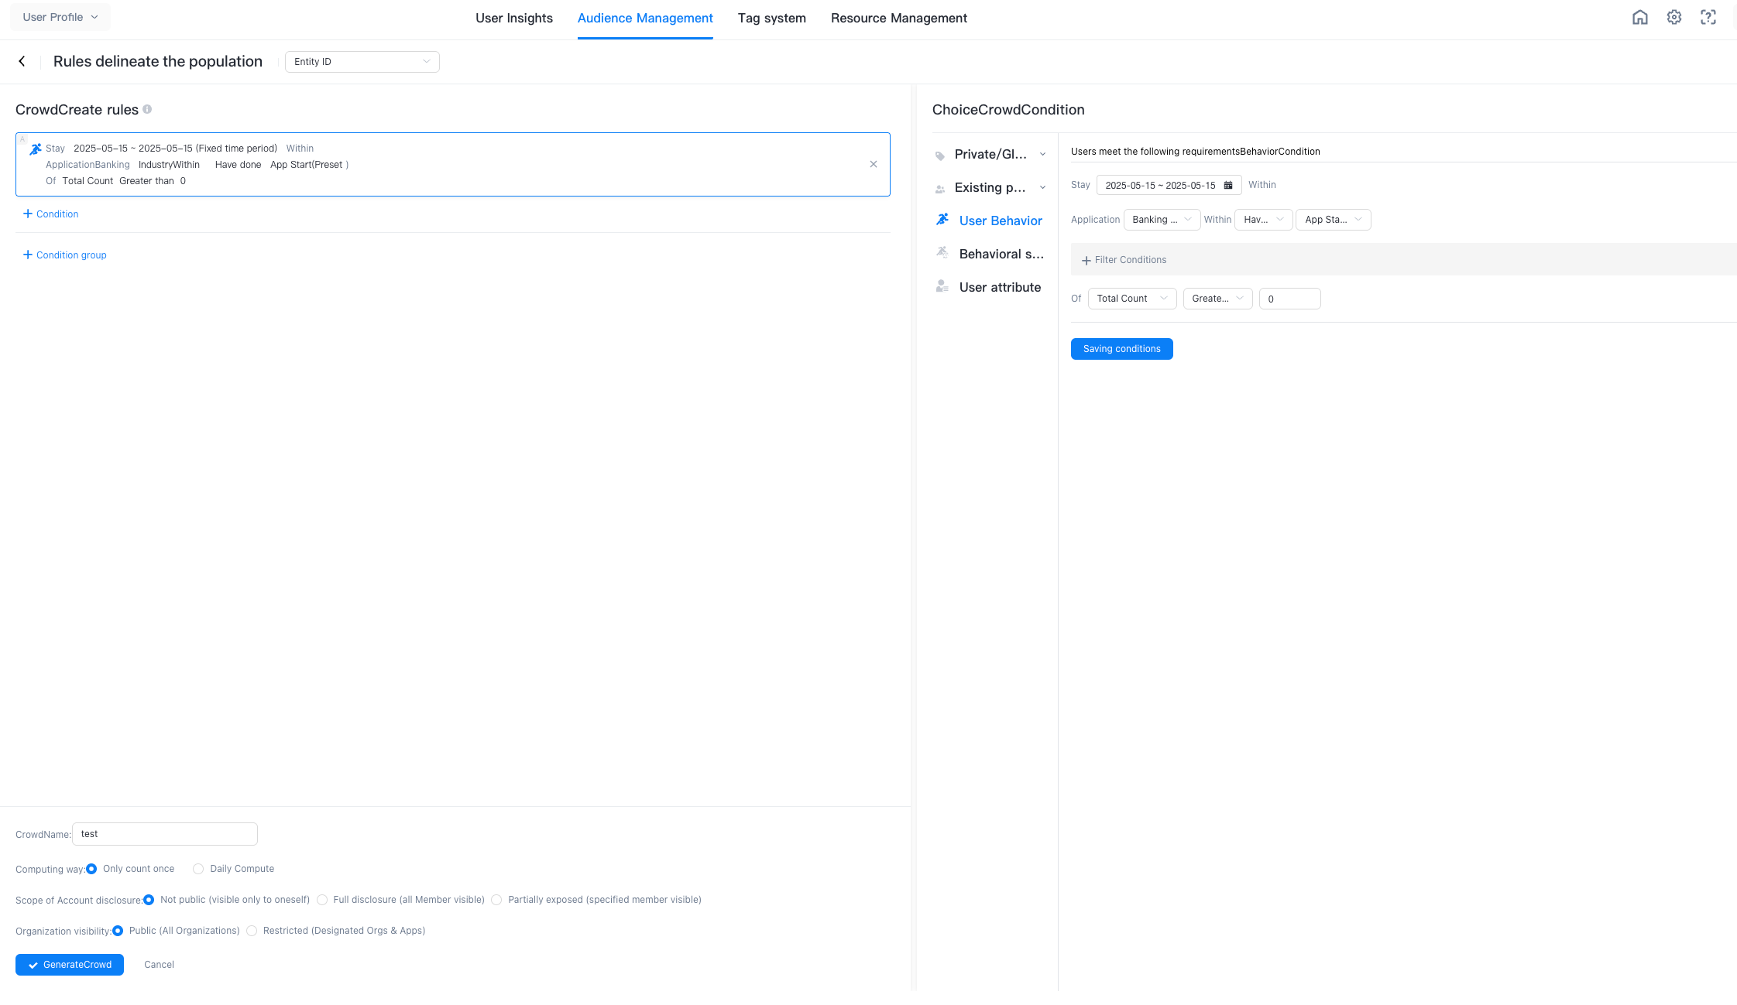Expand the Private/Gl... category chevron
Image resolution: width=1737 pixels, height=1005 pixels.
(x=1042, y=154)
